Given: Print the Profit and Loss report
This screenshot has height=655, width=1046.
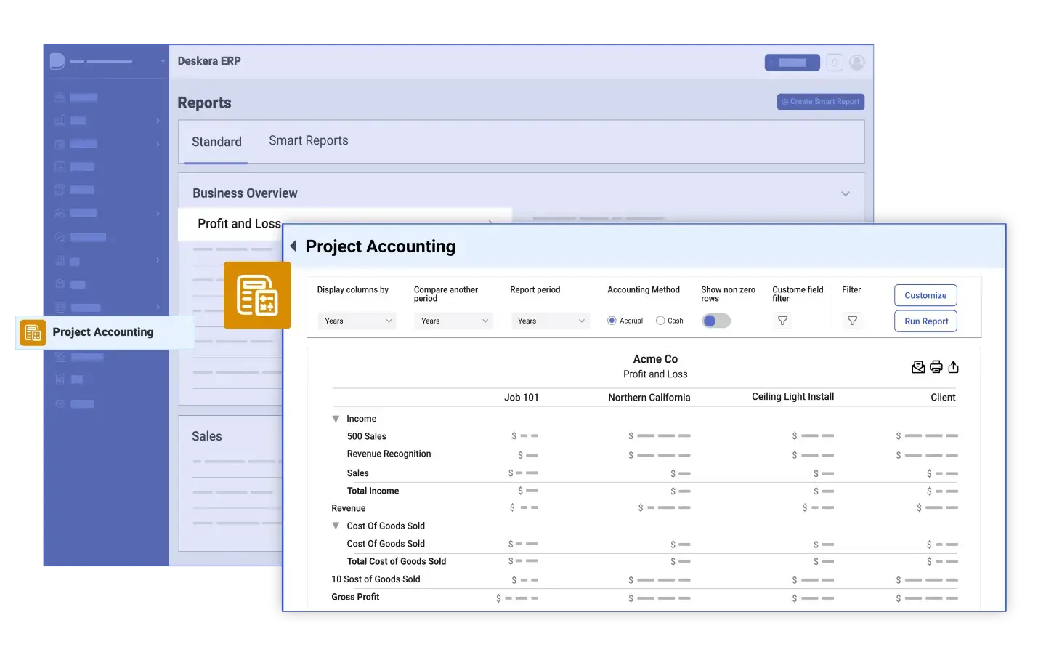Looking at the screenshot, I should click(936, 367).
